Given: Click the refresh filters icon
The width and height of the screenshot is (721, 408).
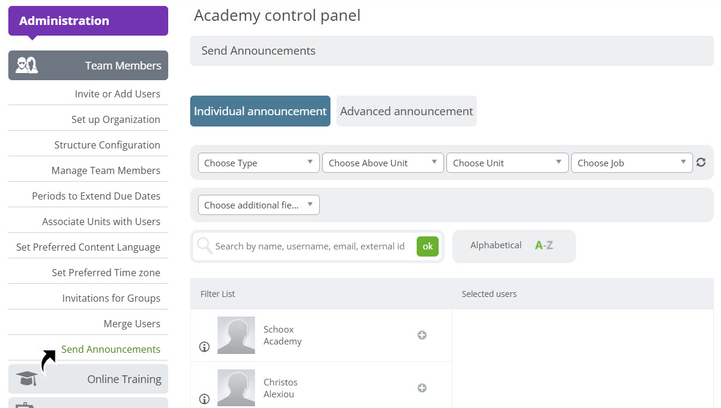Looking at the screenshot, I should click(701, 162).
